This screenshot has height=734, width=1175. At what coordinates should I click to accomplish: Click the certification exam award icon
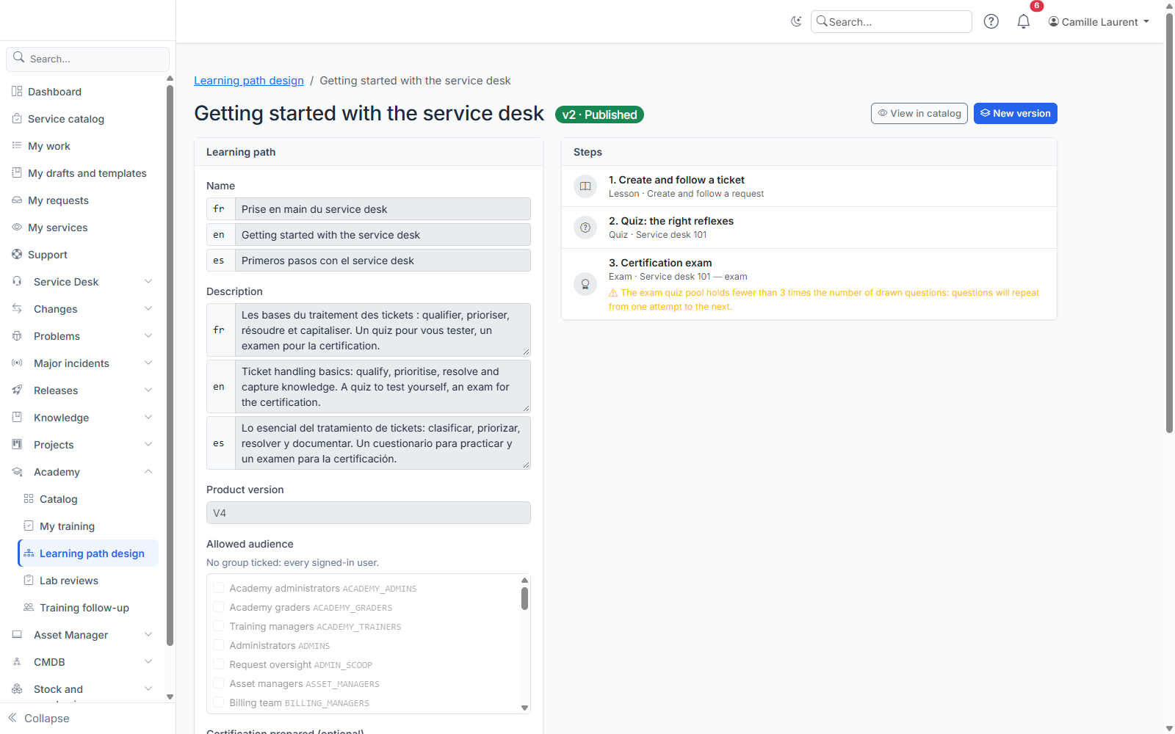(585, 284)
